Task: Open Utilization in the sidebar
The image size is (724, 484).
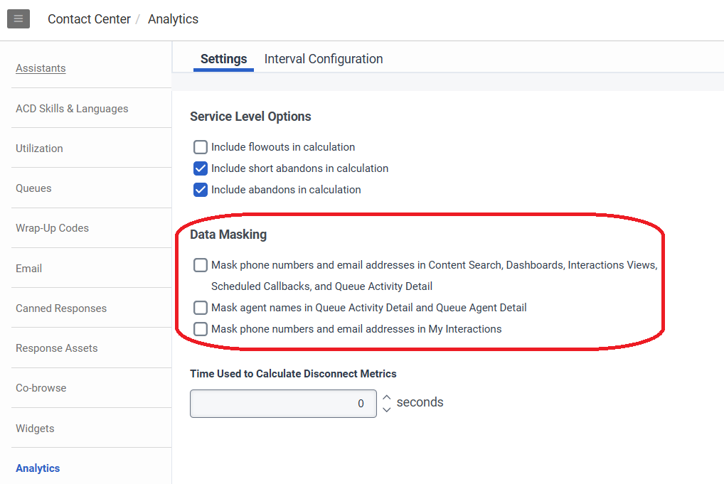Action: [39, 149]
